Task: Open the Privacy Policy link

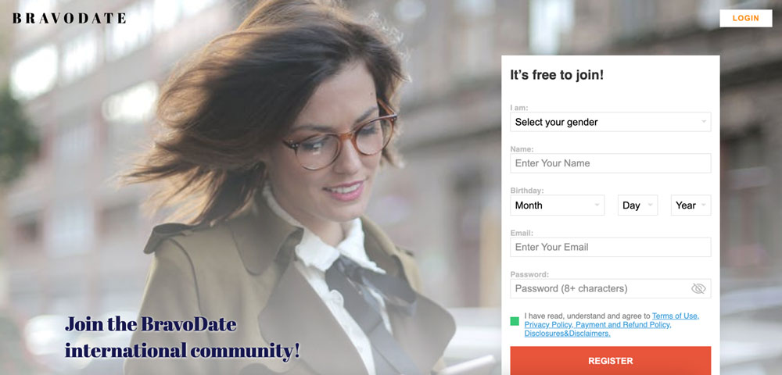Action: pos(547,325)
